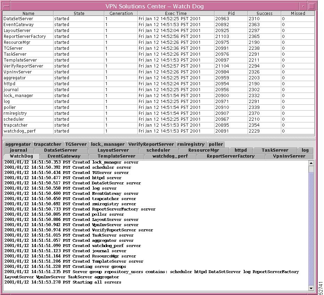The image size is (324, 295).
Task: Open the VerifyReportServer tab
Action: point(151,144)
